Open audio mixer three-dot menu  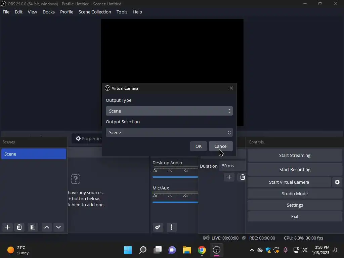172,227
